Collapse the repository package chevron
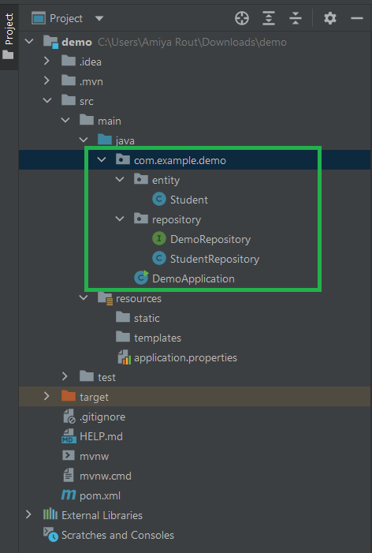The image size is (372, 553). pos(120,219)
